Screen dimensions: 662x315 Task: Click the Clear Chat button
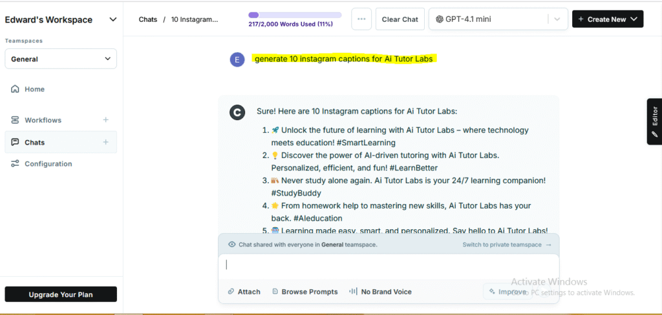click(x=400, y=19)
